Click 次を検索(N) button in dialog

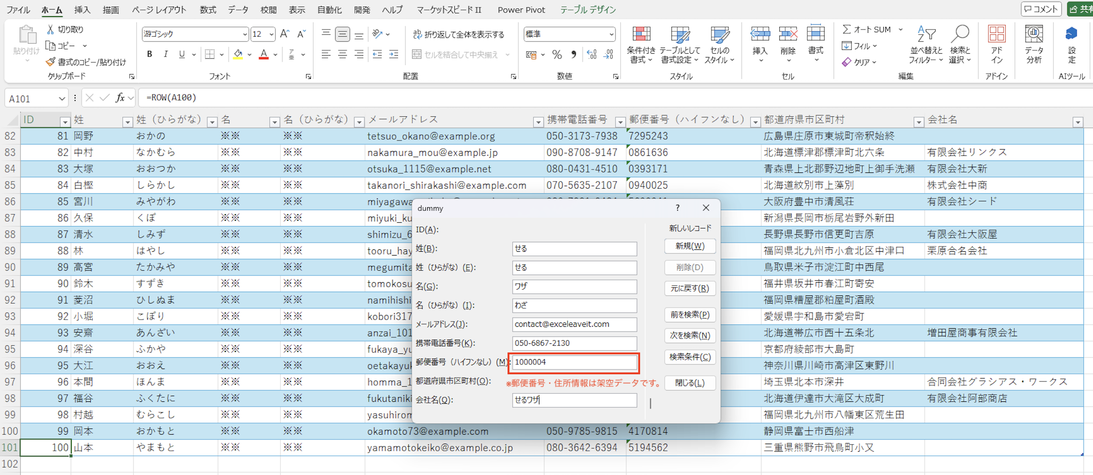coord(690,335)
